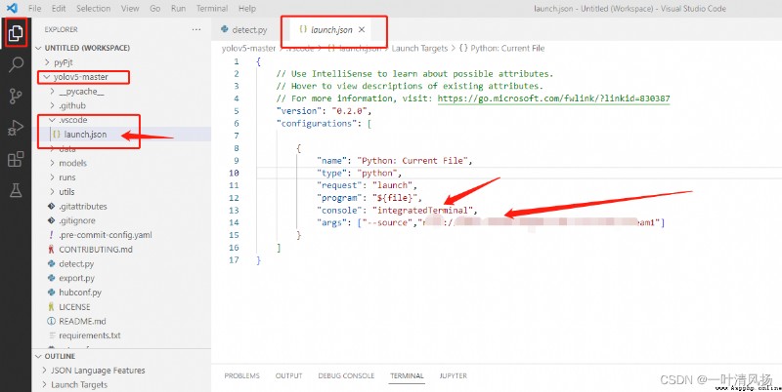
Task: Select the TERMINAL panel tab
Action: 407,376
